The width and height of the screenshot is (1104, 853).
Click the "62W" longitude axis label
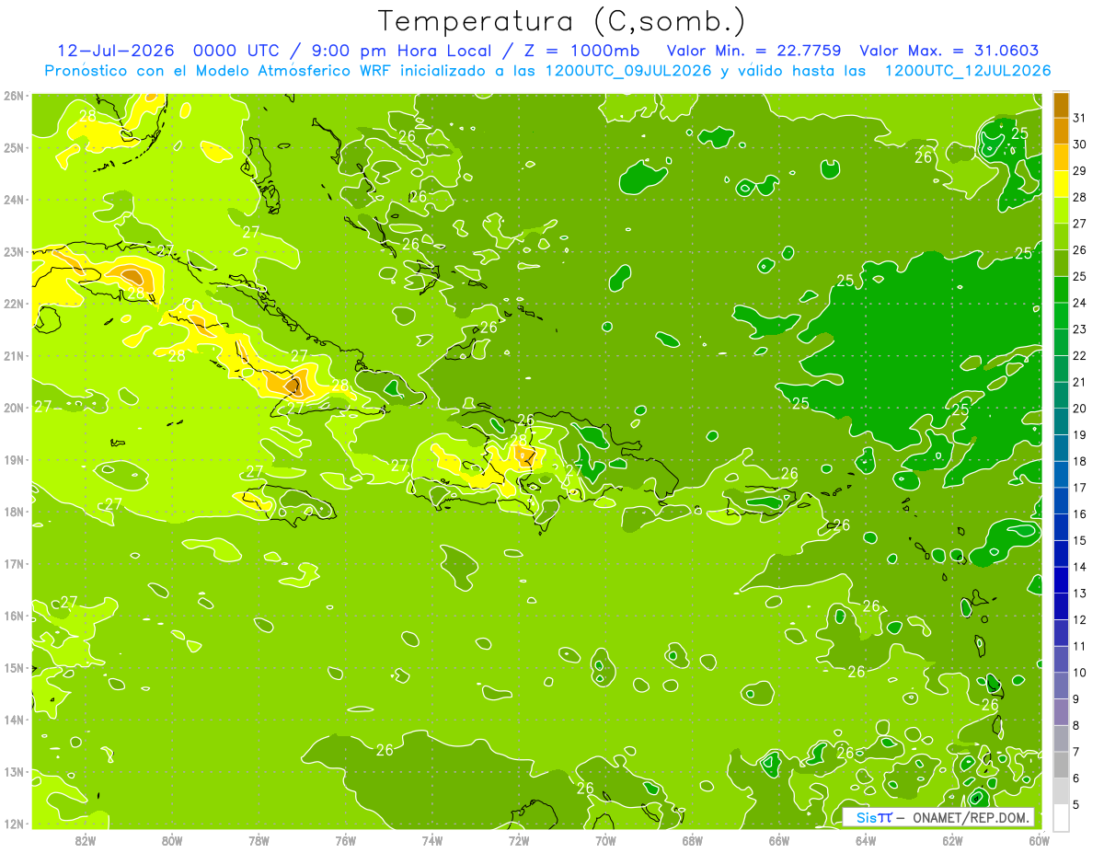point(952,840)
